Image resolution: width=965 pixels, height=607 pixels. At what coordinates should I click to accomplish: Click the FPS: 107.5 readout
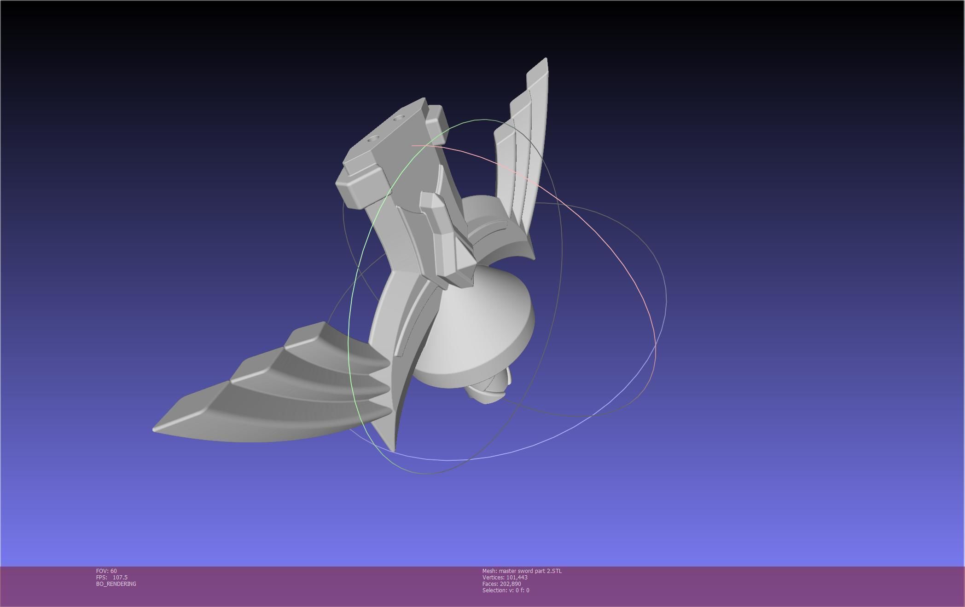pos(112,578)
